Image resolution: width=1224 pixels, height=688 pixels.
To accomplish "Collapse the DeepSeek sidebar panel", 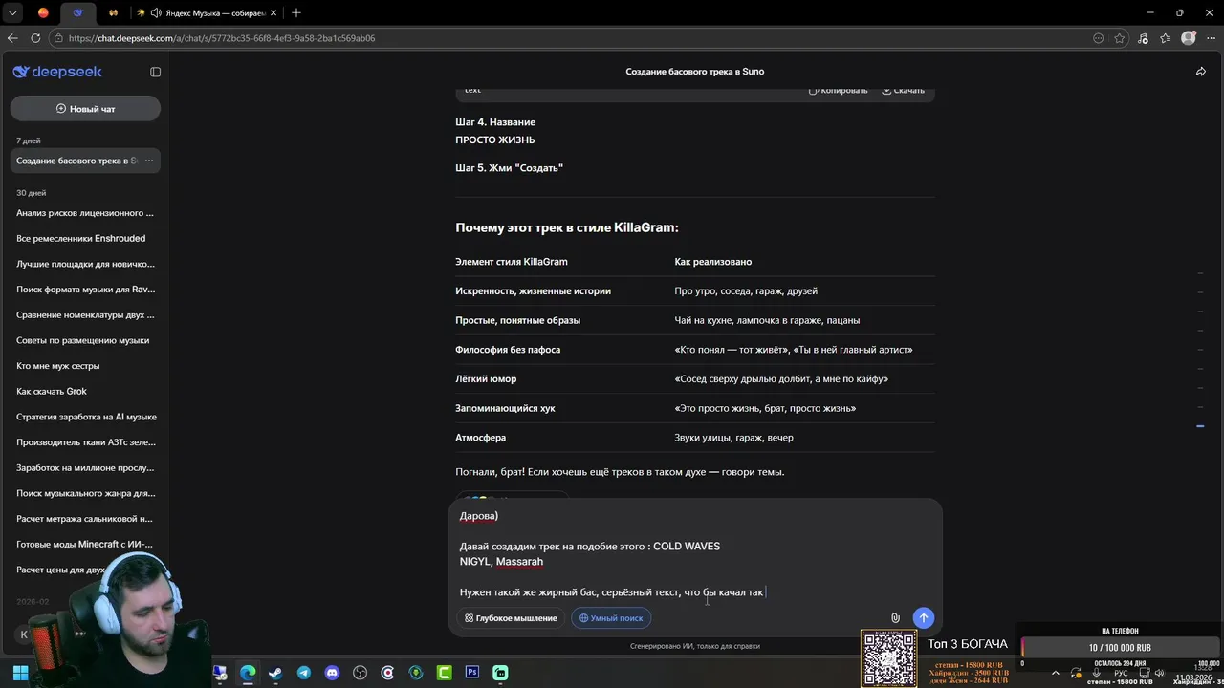I will pyautogui.click(x=155, y=72).
